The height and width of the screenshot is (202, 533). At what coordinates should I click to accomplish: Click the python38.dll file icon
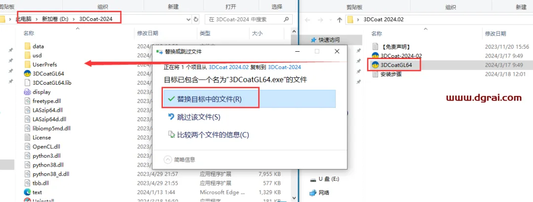coord(28,165)
